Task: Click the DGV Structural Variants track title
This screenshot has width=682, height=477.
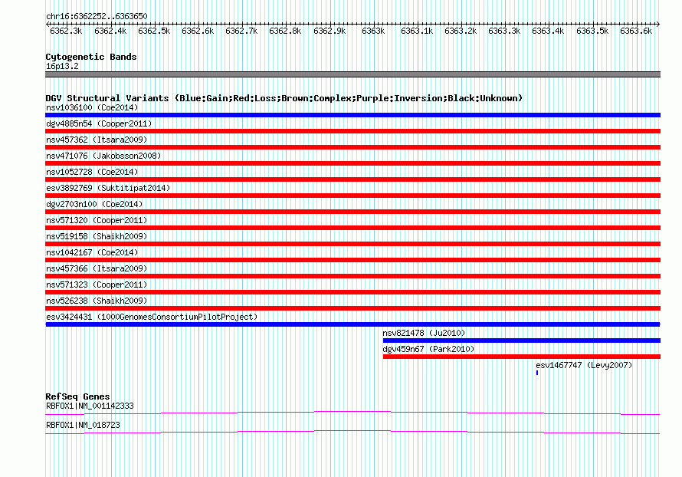Action: point(284,98)
